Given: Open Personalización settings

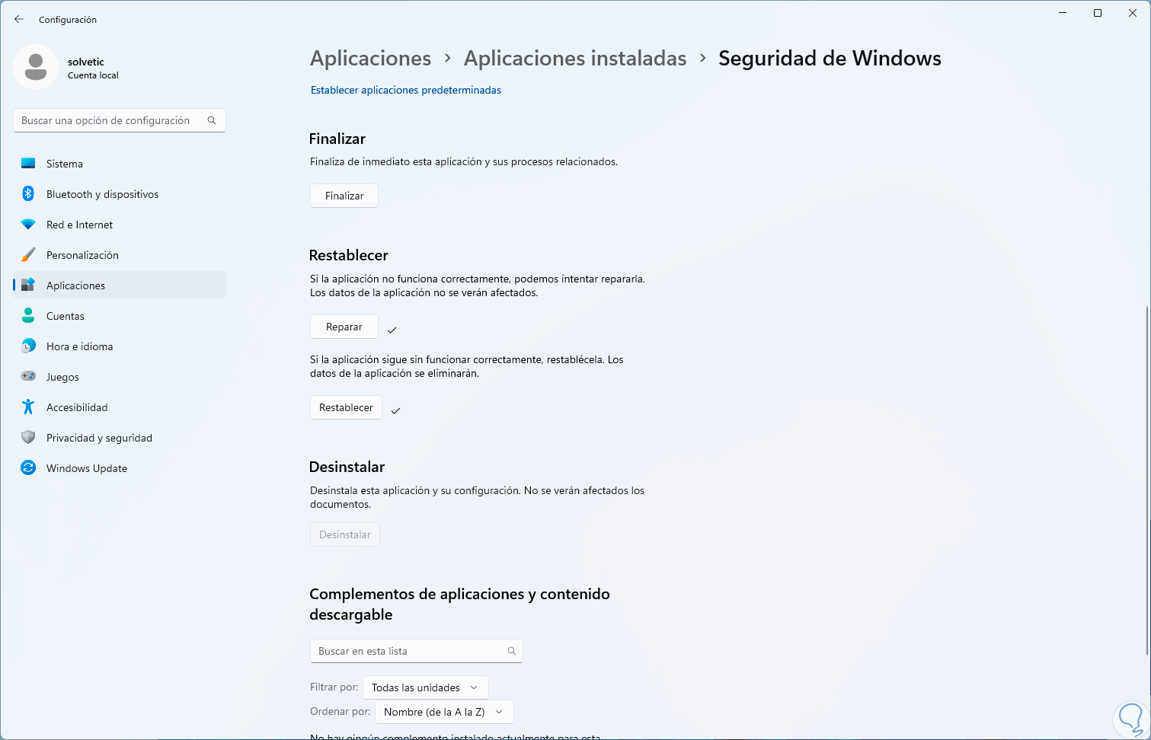Looking at the screenshot, I should (120, 255).
